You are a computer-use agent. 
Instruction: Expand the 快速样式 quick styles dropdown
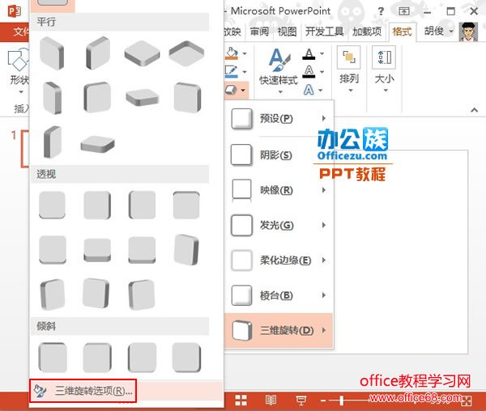pos(280,91)
